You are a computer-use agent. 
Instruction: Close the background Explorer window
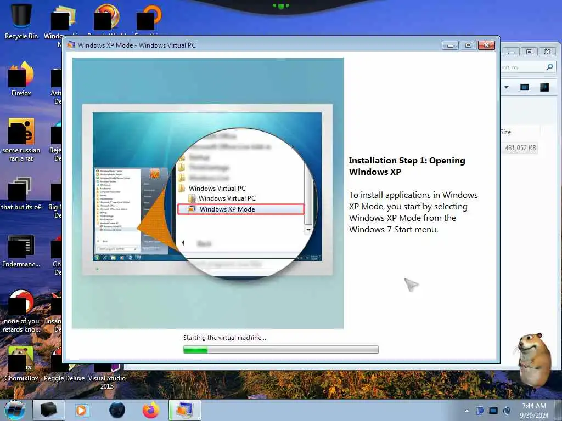click(547, 52)
